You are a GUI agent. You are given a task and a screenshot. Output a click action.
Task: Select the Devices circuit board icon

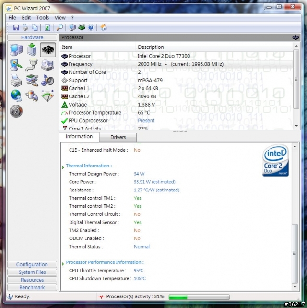click(x=32, y=80)
